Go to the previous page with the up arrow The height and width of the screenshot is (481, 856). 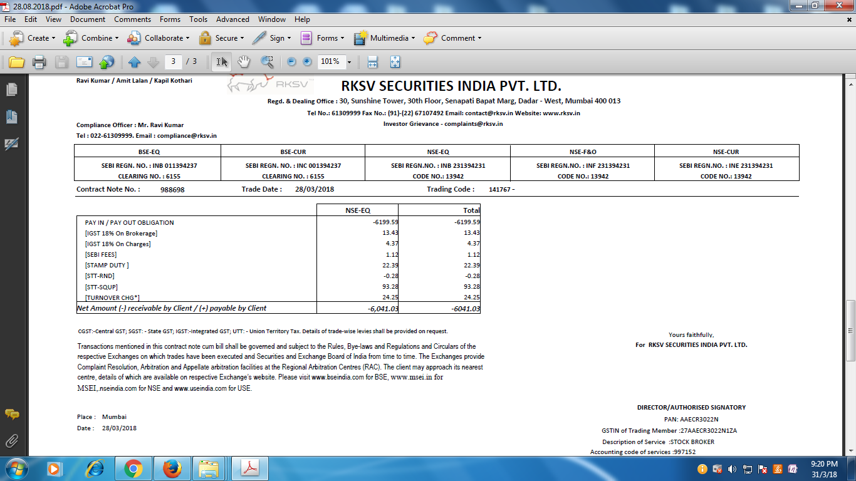[x=134, y=62]
